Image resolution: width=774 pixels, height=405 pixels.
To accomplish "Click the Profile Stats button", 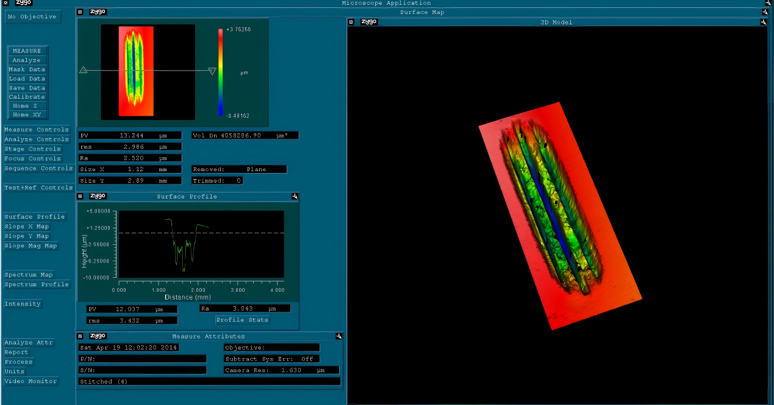I will click(242, 320).
